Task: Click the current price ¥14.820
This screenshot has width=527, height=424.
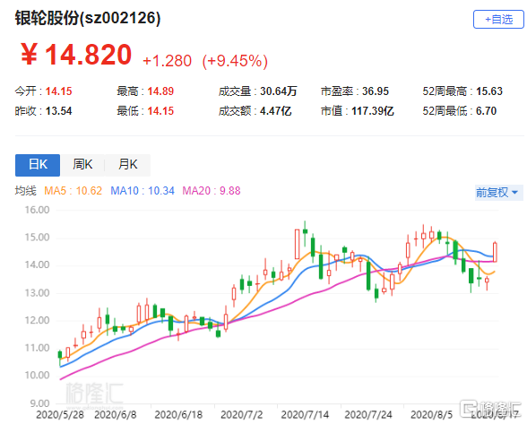Action: pos(76,55)
